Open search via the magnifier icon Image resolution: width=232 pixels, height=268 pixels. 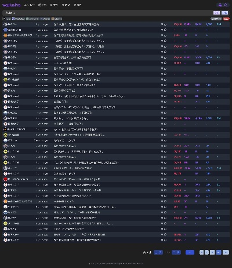tap(226, 5)
